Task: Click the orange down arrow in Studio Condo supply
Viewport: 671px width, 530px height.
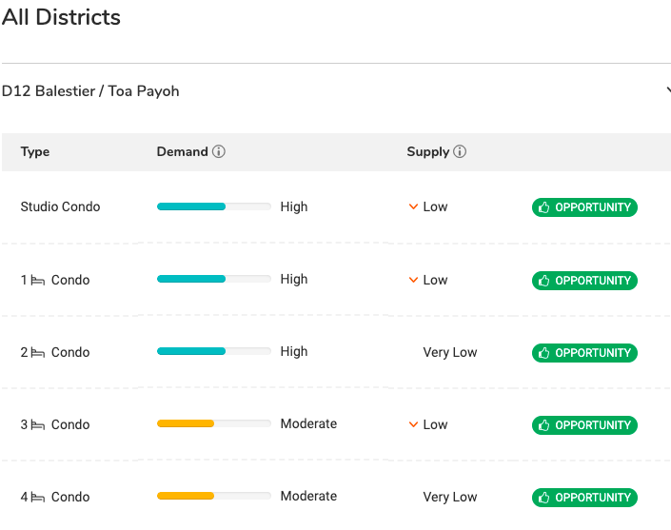Action: click(x=413, y=207)
